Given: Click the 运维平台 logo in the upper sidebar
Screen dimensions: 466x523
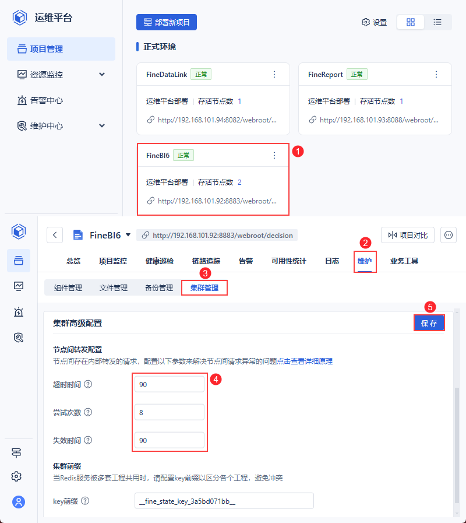Looking at the screenshot, I should point(20,17).
